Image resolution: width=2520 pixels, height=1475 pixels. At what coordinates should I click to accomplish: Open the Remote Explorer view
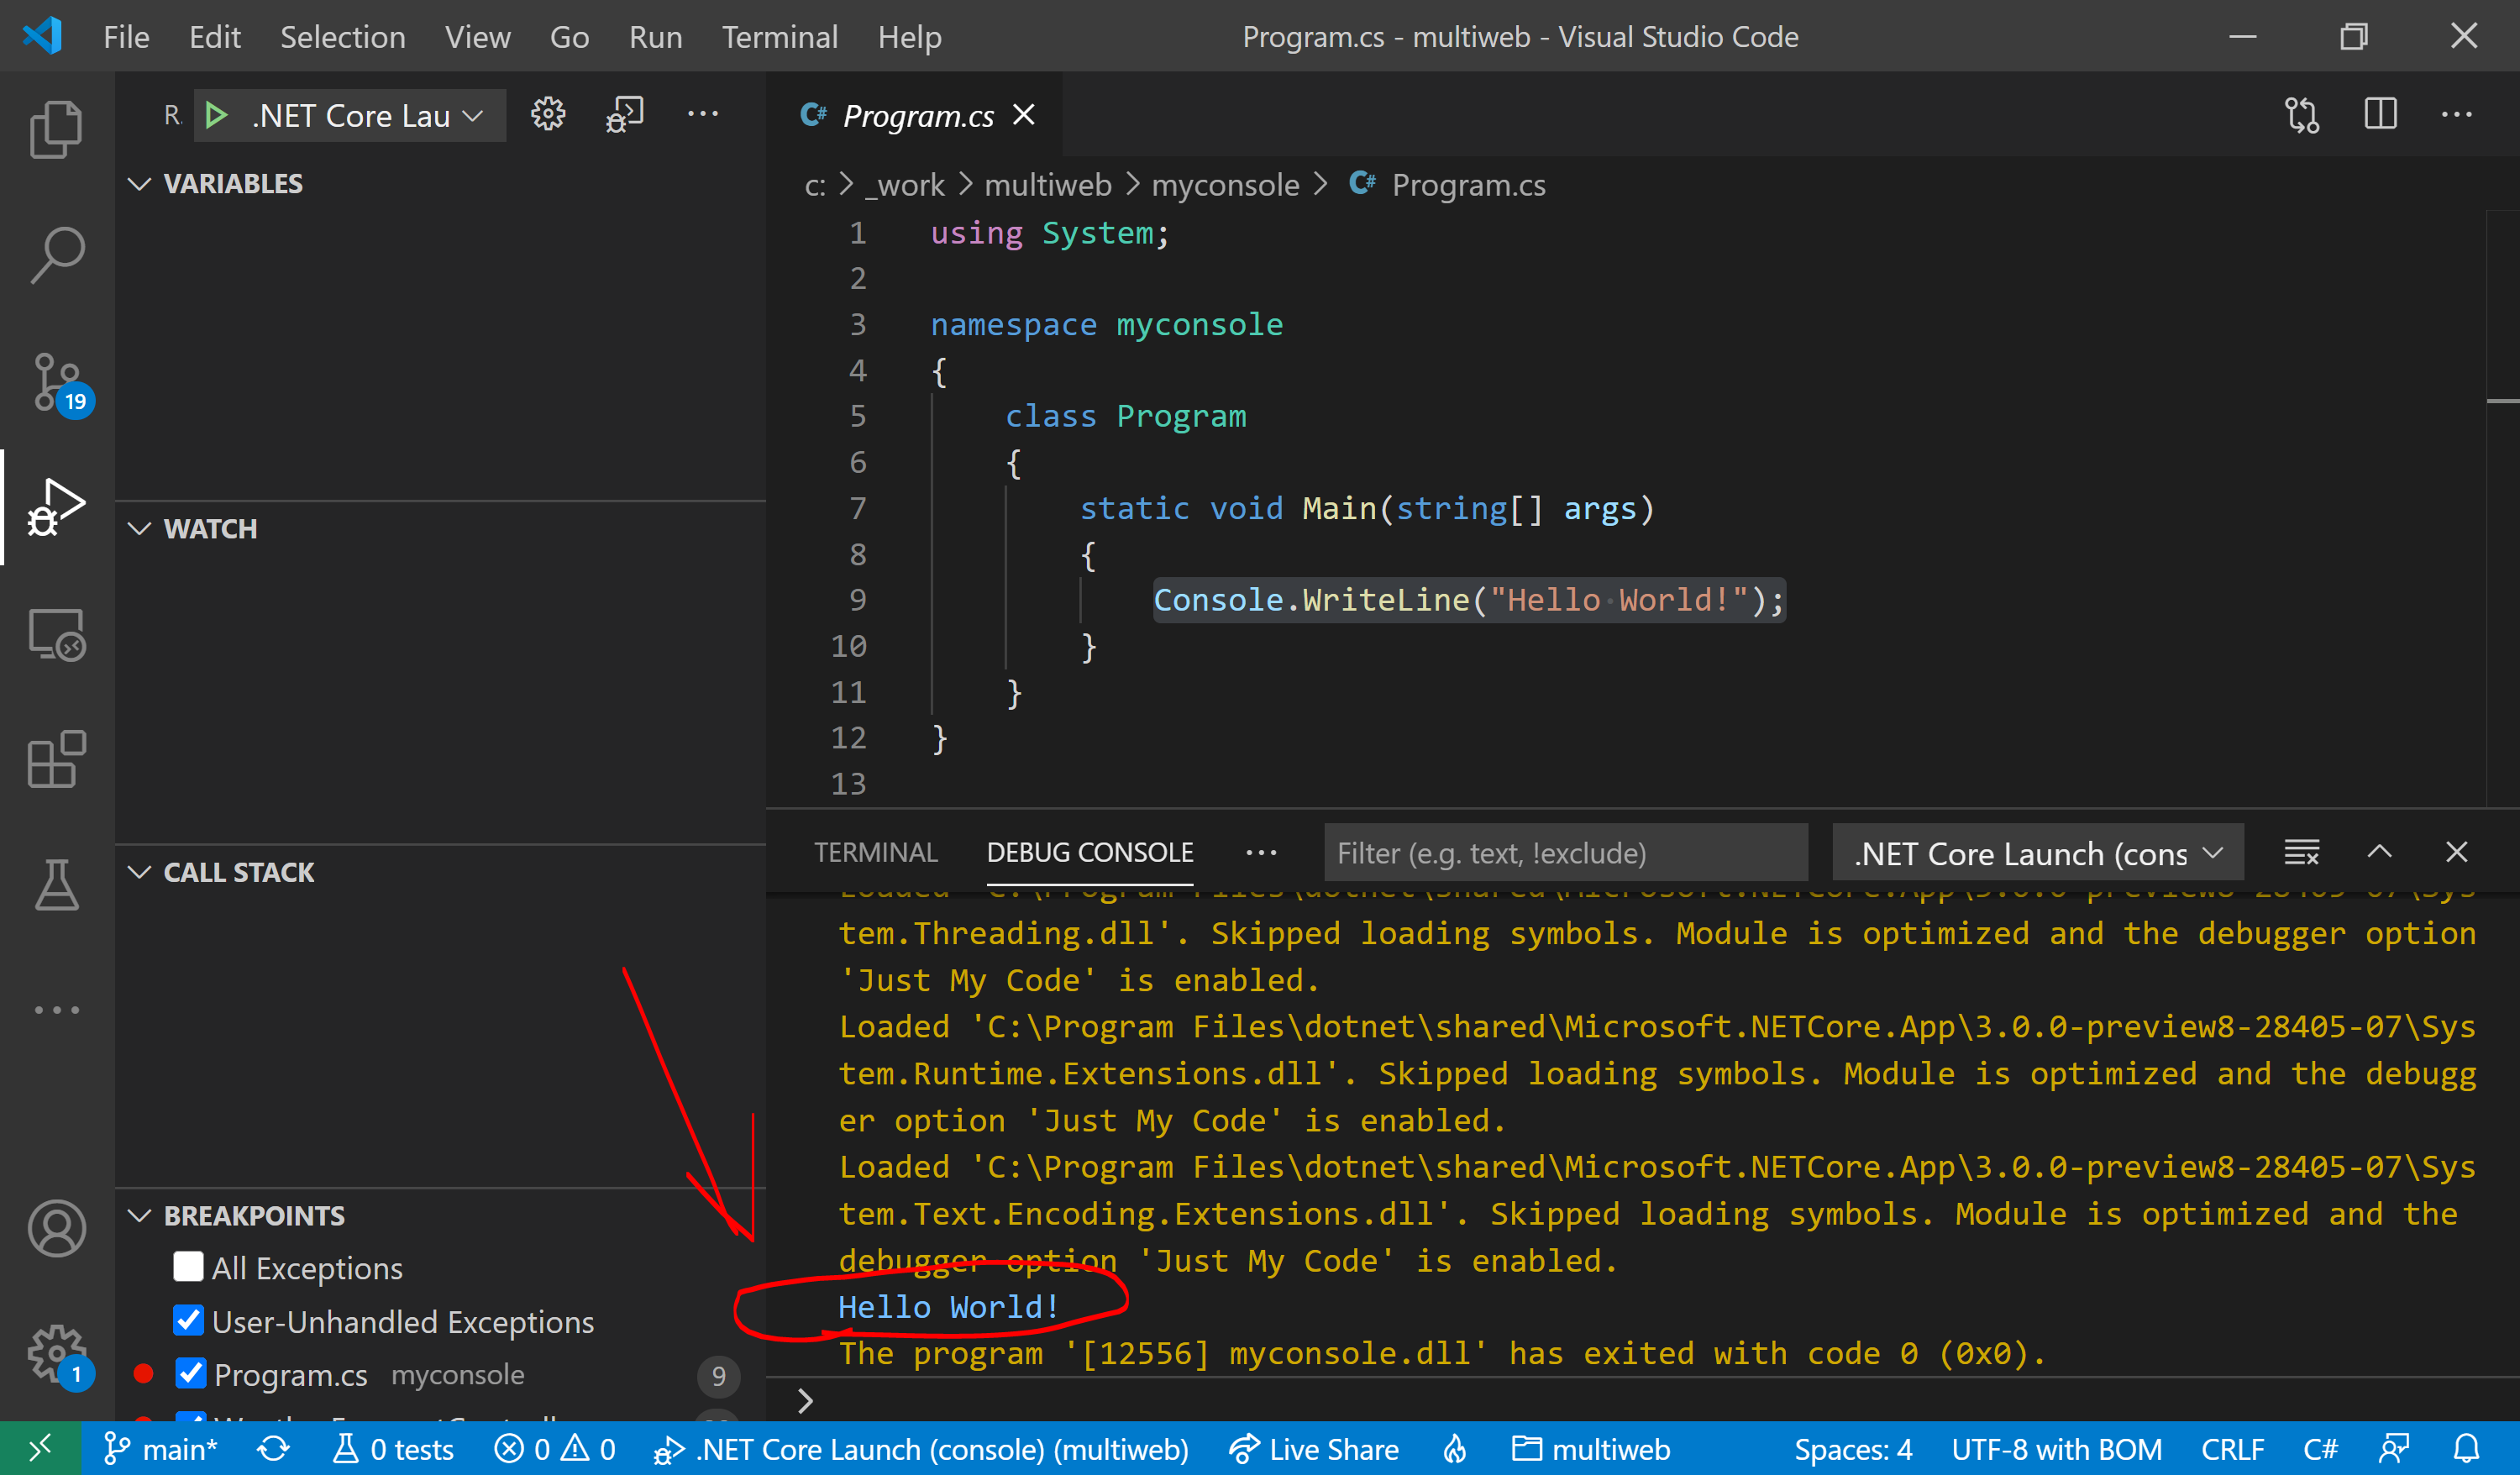[x=56, y=635]
